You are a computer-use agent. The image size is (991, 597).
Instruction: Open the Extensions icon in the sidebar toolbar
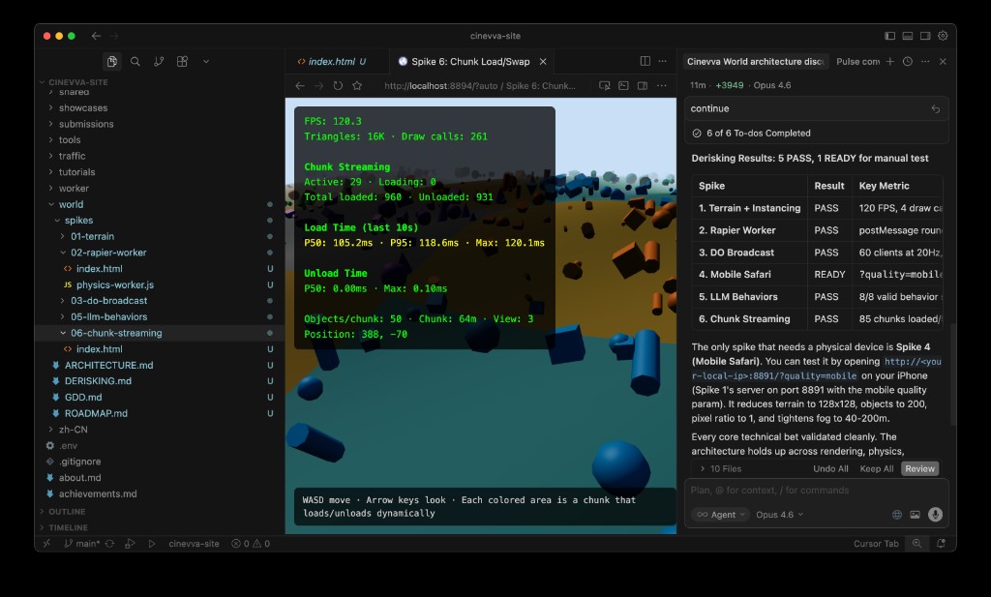click(182, 60)
